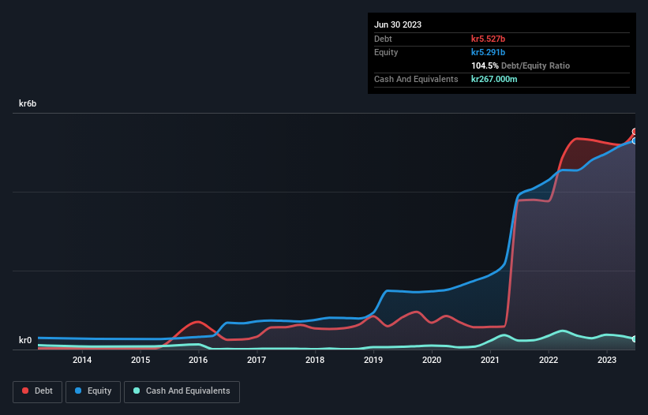
Task: Toggle the Equity series legend button
Action: (93, 391)
